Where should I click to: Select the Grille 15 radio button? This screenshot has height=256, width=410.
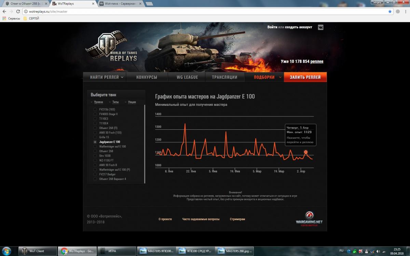[x=95, y=137]
